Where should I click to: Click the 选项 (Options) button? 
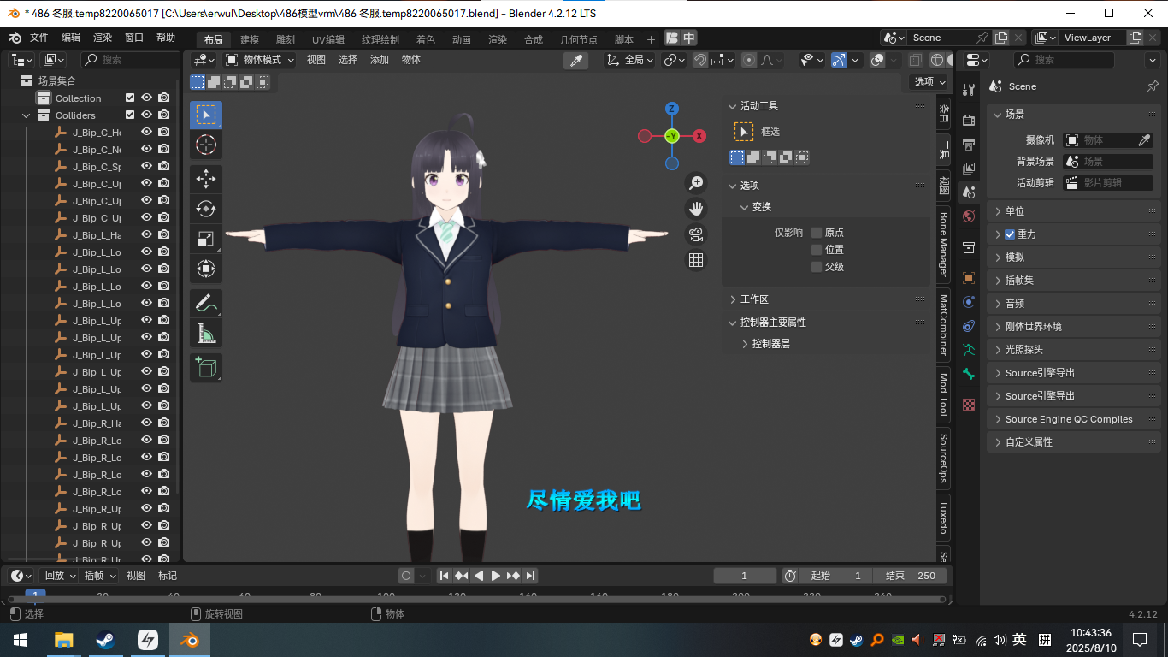(929, 82)
